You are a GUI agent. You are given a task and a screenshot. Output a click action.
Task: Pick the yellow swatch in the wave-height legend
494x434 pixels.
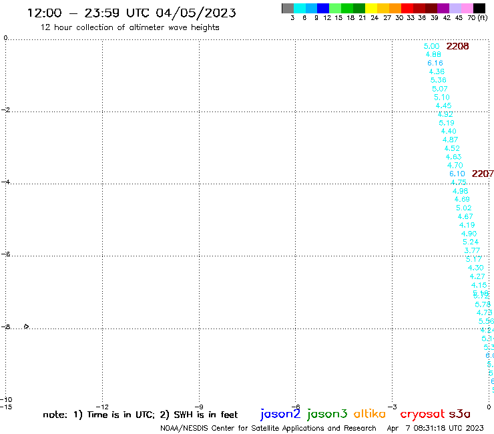371,8
